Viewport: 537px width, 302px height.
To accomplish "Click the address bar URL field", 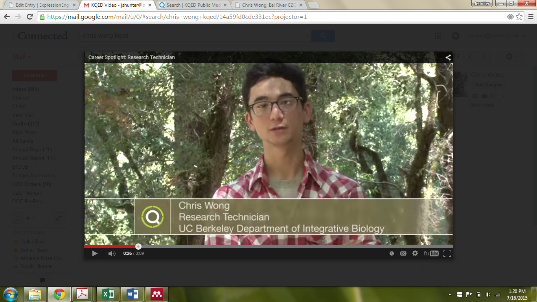I will (271, 17).
